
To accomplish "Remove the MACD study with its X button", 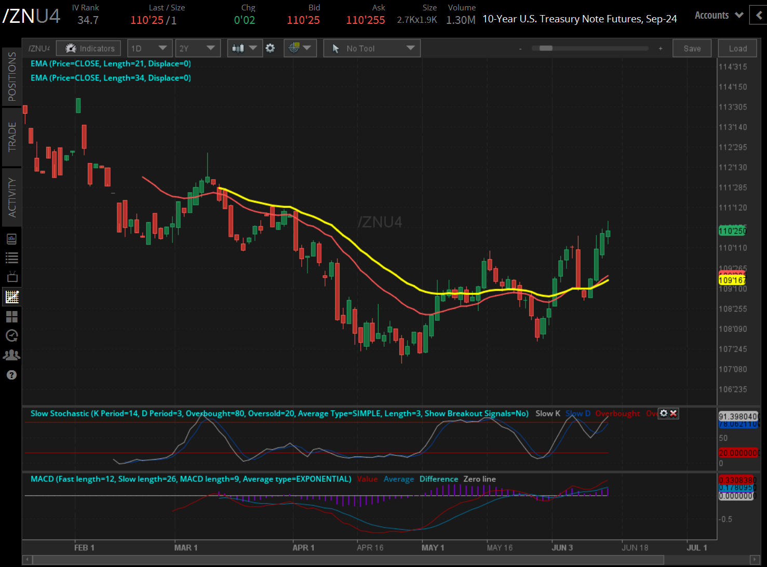I will coord(674,413).
